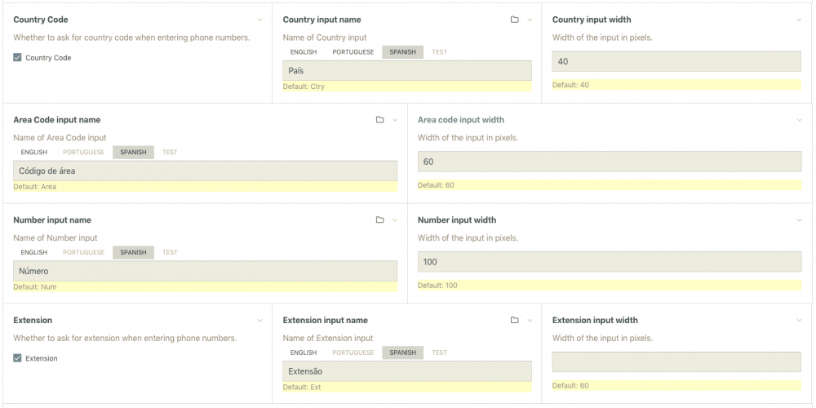
Task: Toggle the Extension checkbox
Action: click(18, 358)
